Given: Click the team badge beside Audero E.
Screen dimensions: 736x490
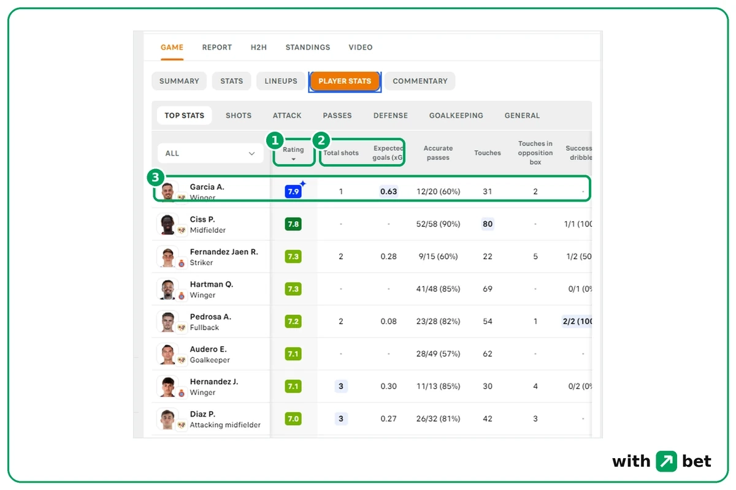Looking at the screenshot, I should [182, 361].
